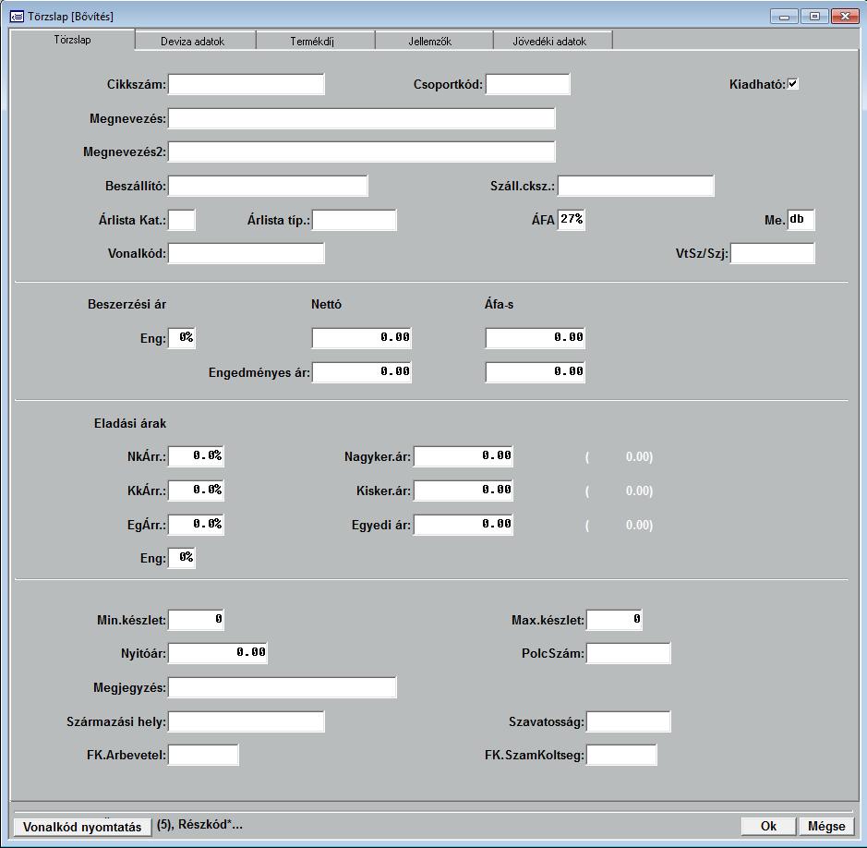Click the Beszállító input field

coord(268,186)
